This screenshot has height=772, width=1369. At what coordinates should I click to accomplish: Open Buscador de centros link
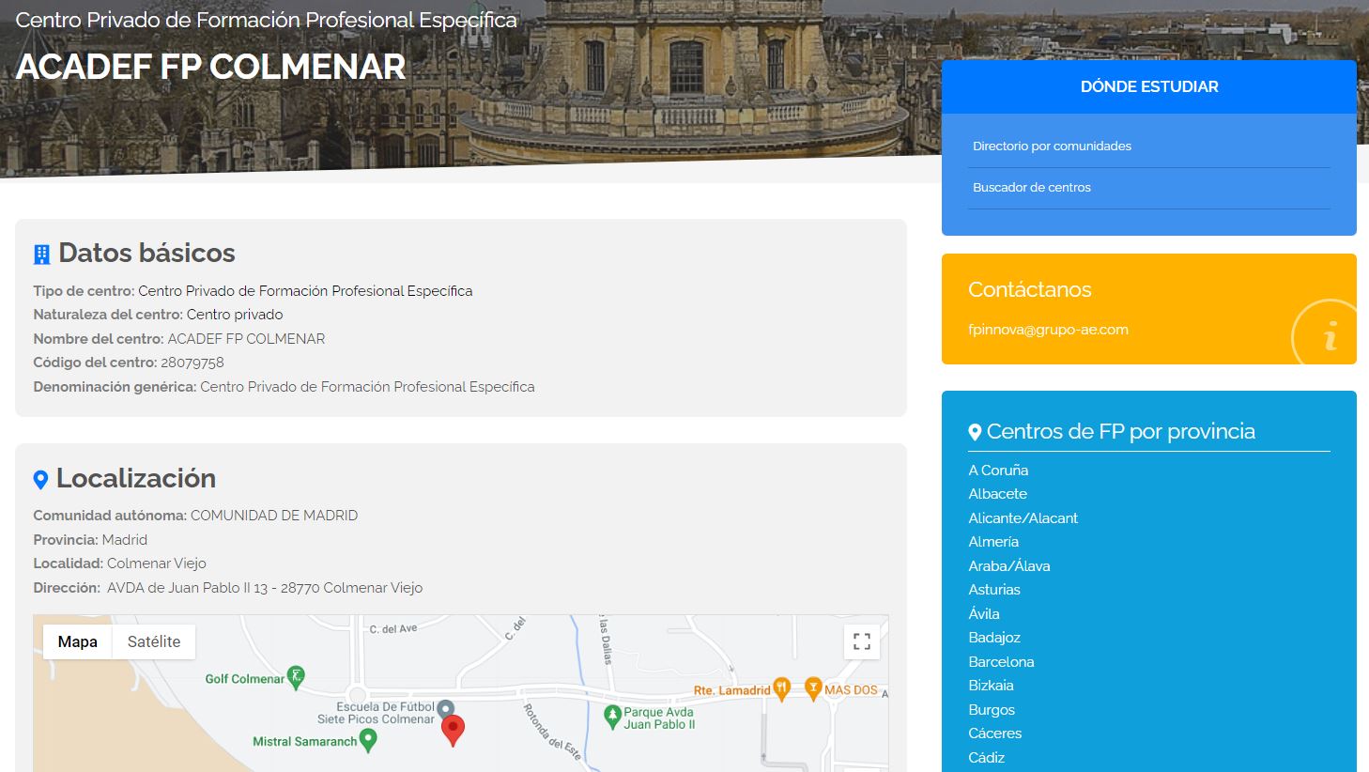coord(1032,187)
